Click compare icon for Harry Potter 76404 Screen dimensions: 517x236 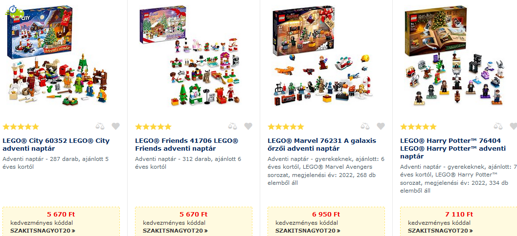[x=498, y=126]
